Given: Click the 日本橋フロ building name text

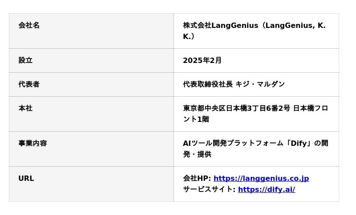Looking at the screenshot, I should coord(310,108).
